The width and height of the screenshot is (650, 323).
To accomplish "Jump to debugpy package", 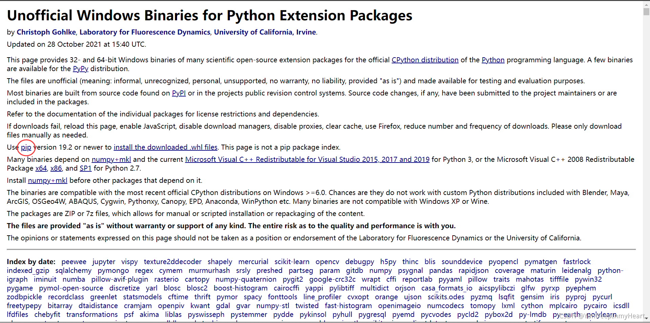I will pyautogui.click(x=360, y=262).
